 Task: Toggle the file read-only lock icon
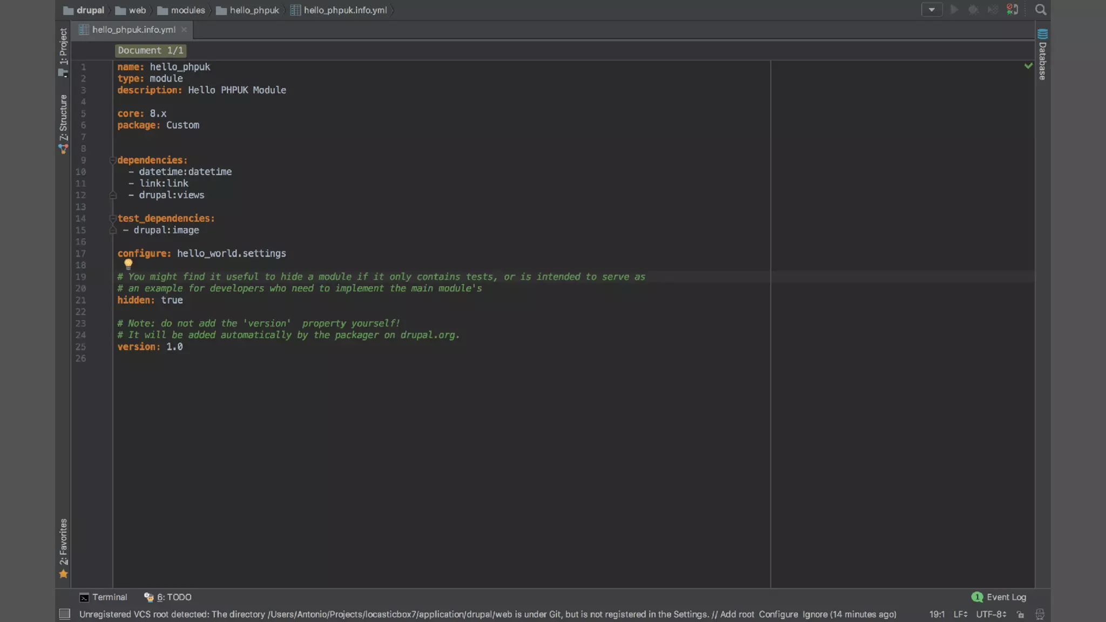click(x=1020, y=614)
